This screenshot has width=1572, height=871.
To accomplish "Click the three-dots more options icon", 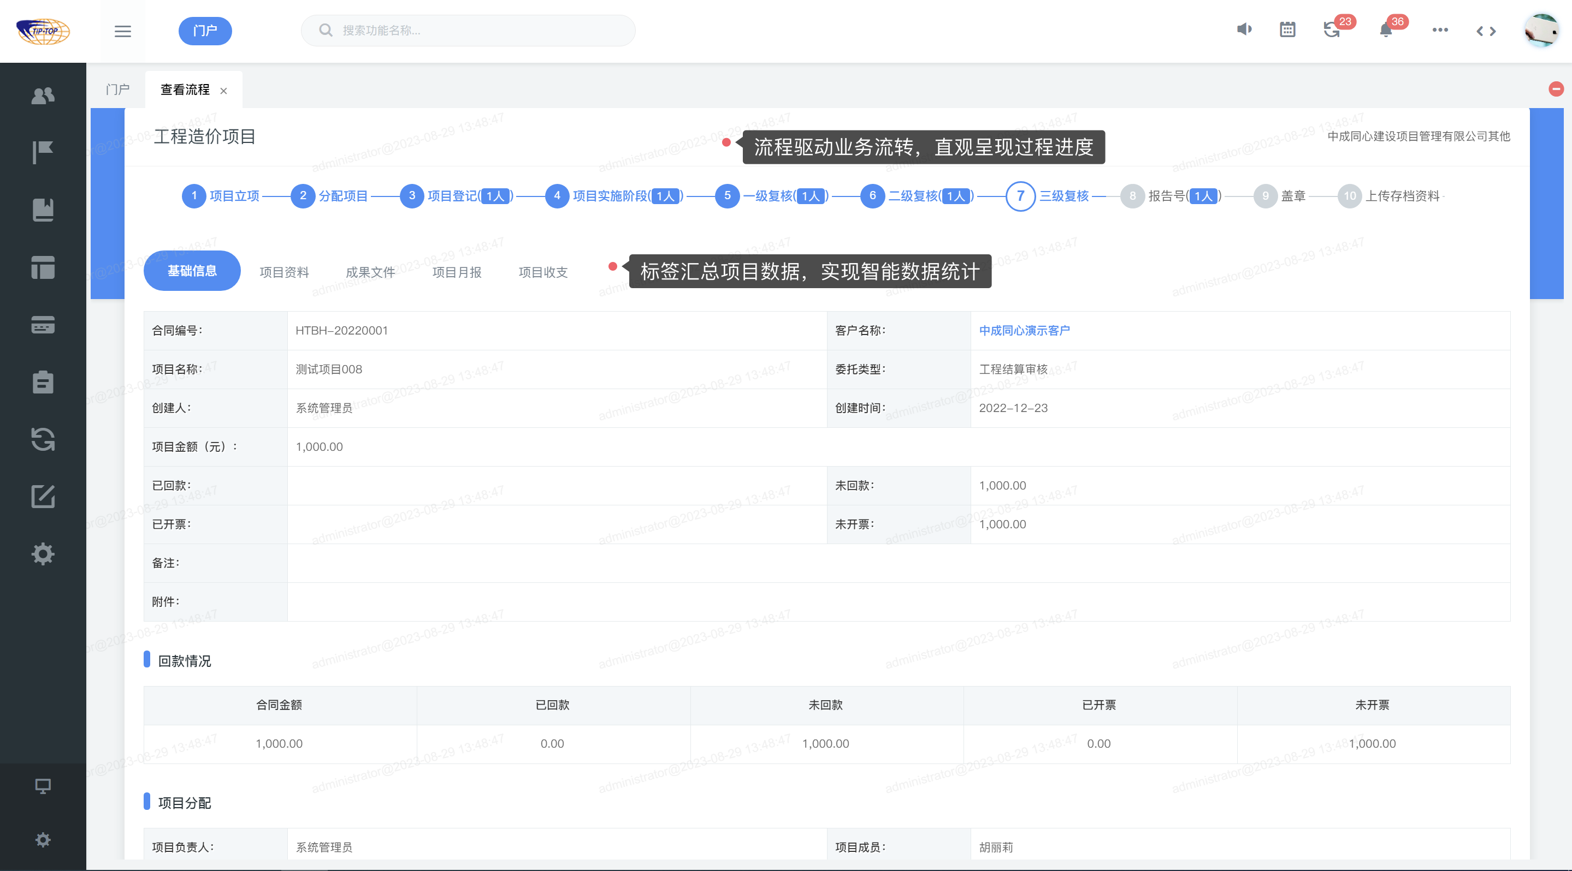I will (1440, 30).
